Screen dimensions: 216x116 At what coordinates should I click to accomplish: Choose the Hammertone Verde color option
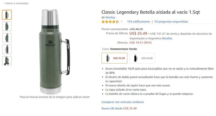pos(114,58)
